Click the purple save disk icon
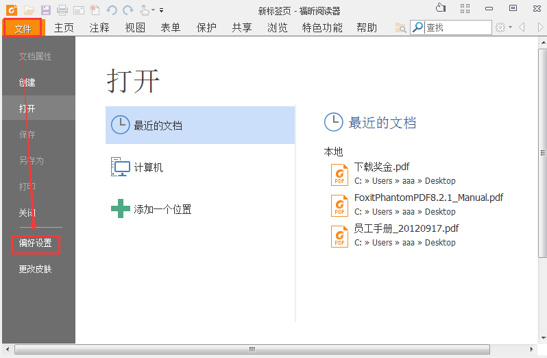 pyautogui.click(x=46, y=10)
